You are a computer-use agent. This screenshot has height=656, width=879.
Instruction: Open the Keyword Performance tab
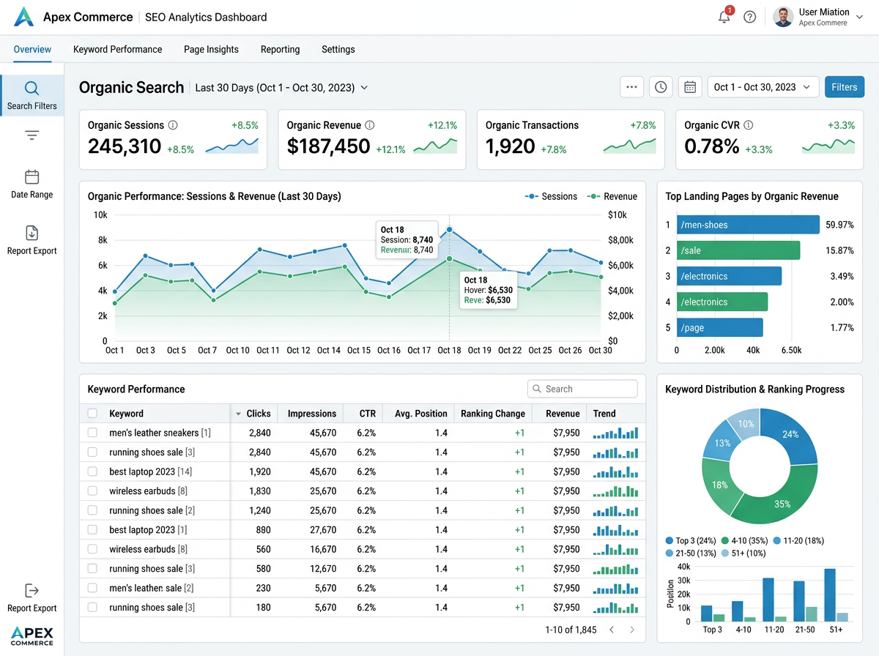117,49
